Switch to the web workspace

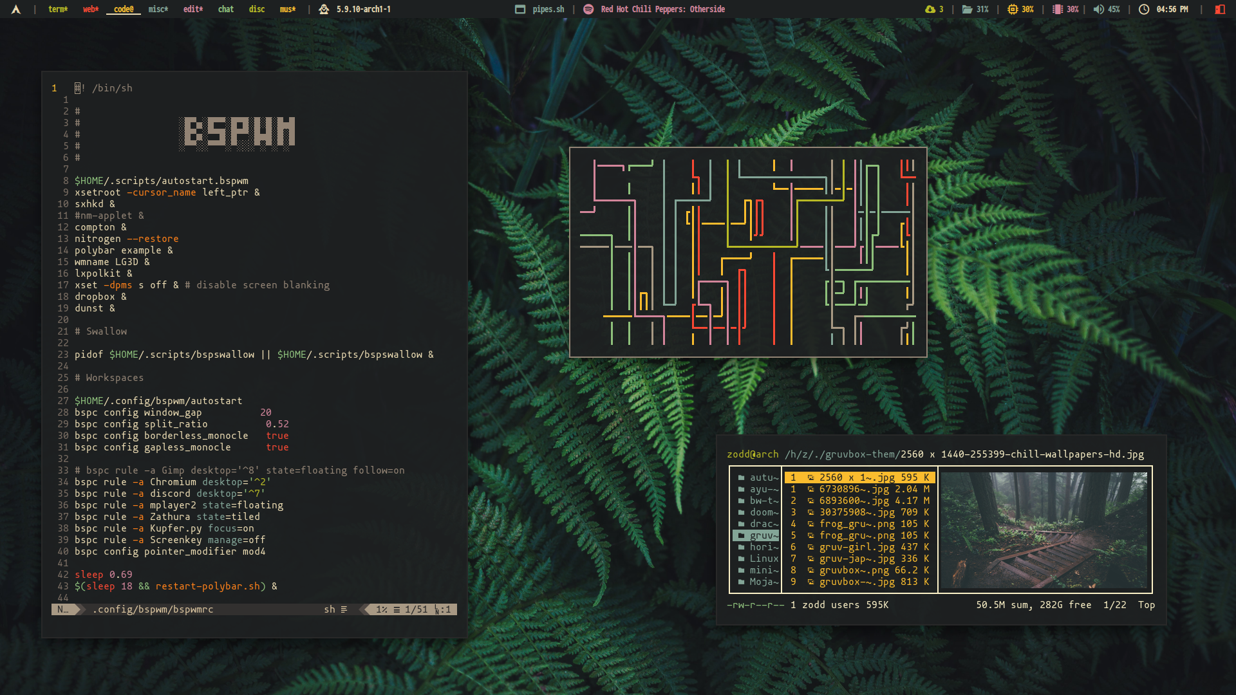point(91,9)
